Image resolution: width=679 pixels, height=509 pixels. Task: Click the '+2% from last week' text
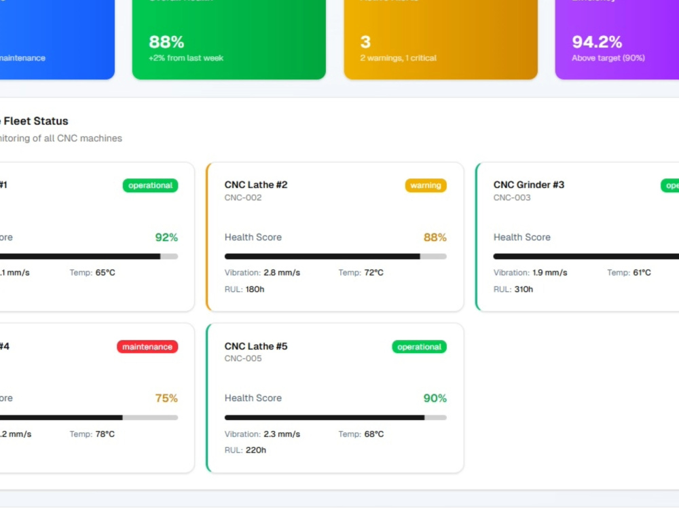[x=186, y=58]
